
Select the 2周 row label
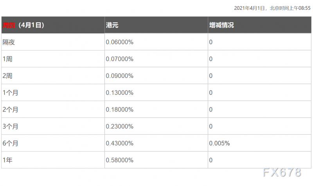[x=7, y=76]
